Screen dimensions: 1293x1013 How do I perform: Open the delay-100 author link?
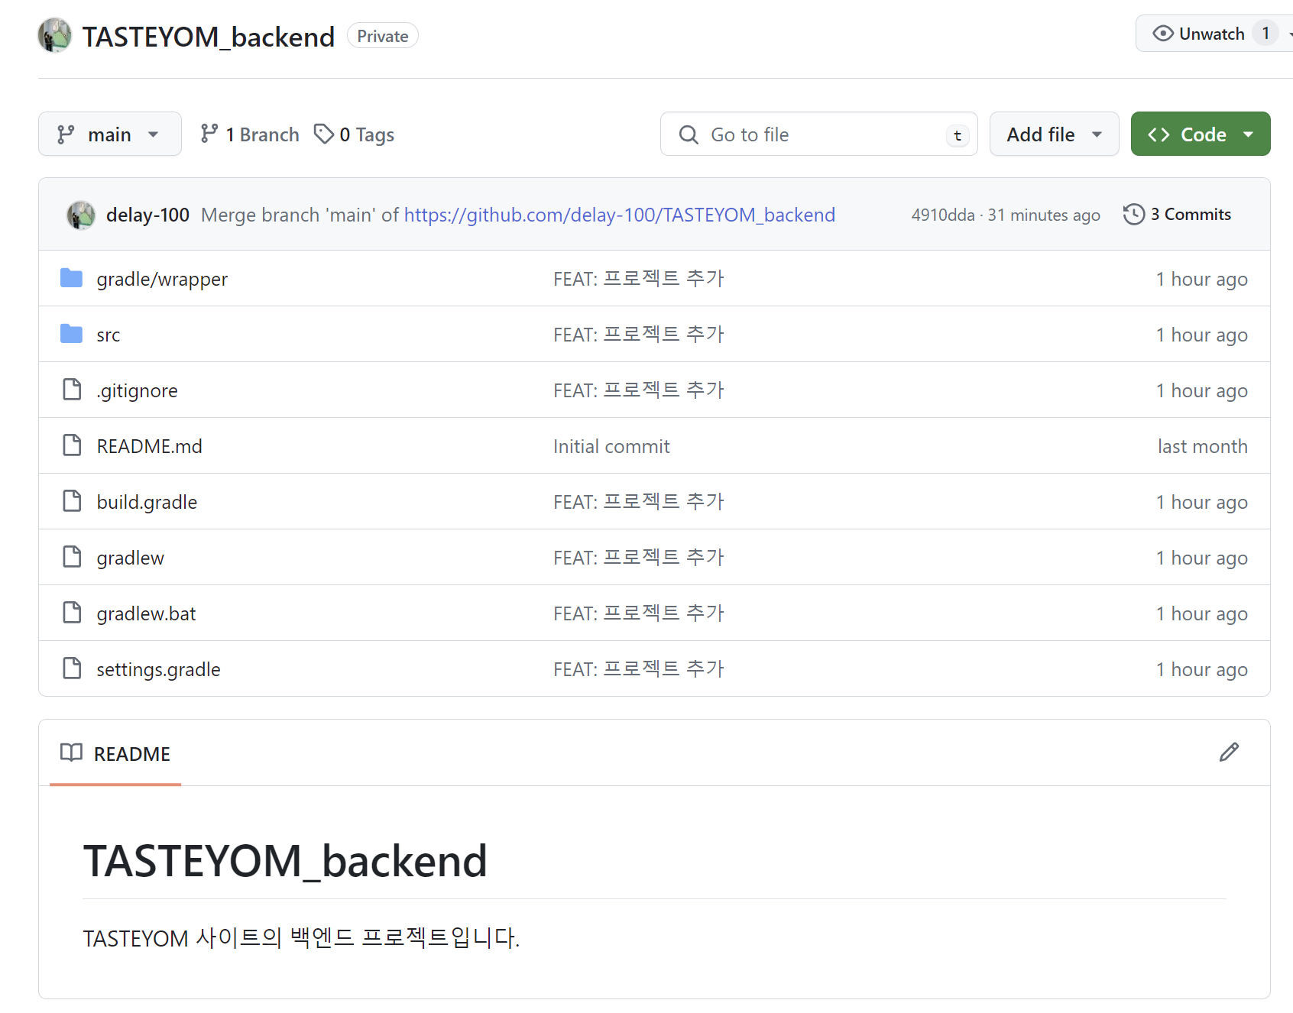point(147,215)
